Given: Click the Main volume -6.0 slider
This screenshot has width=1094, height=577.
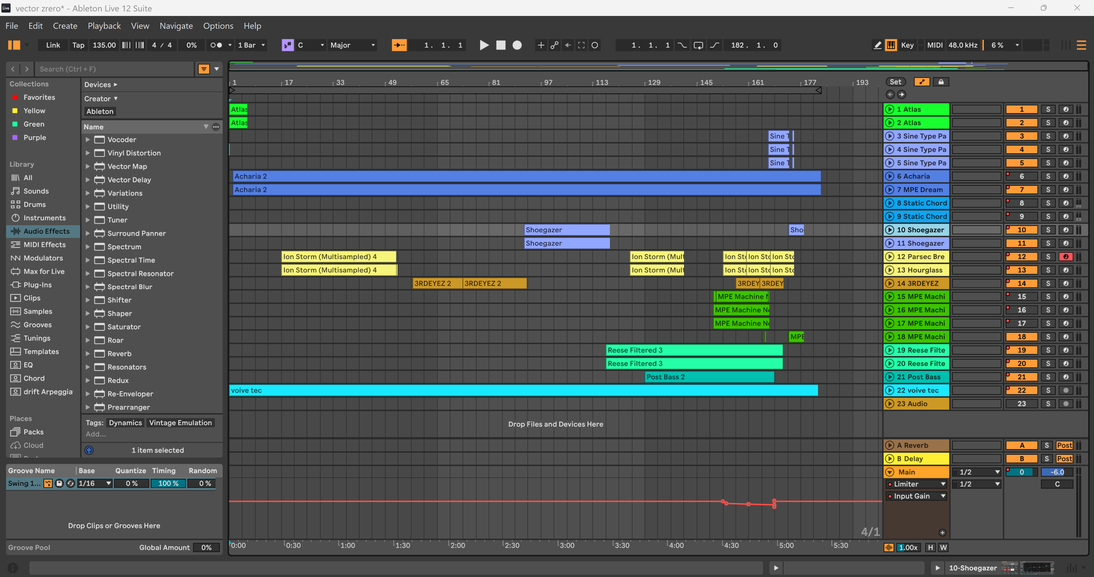Looking at the screenshot, I should click(1057, 472).
